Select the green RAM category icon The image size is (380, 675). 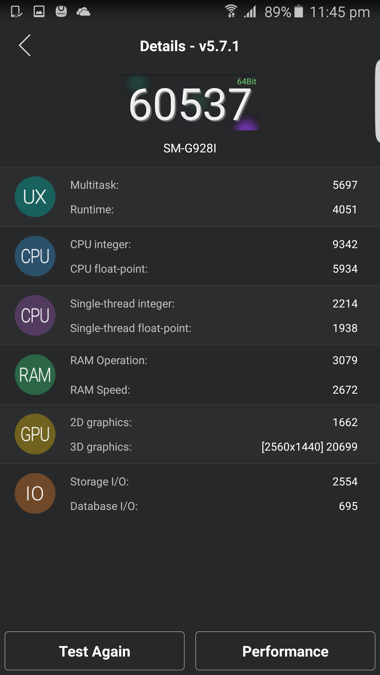35,375
